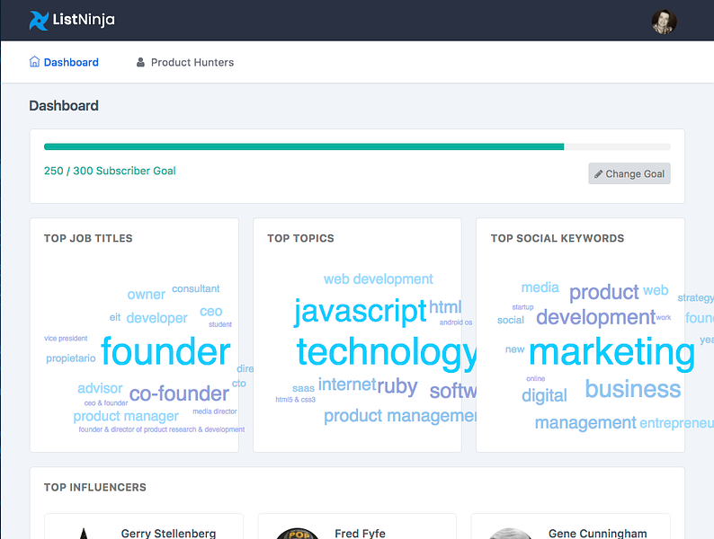
Task: Click web in social keywords
Action: tap(656, 290)
